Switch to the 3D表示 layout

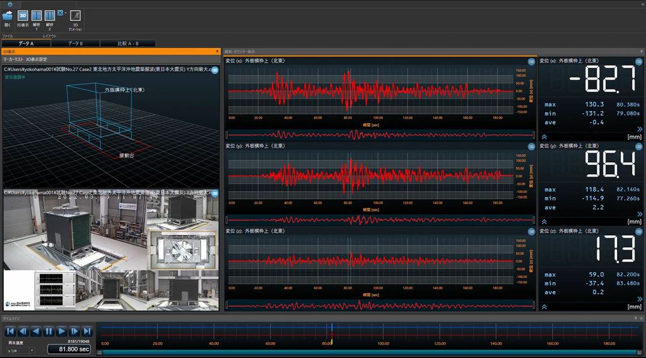(23, 18)
